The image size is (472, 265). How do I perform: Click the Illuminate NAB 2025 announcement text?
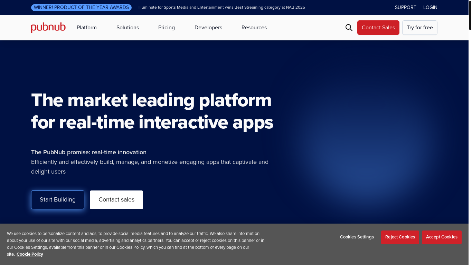point(222,7)
